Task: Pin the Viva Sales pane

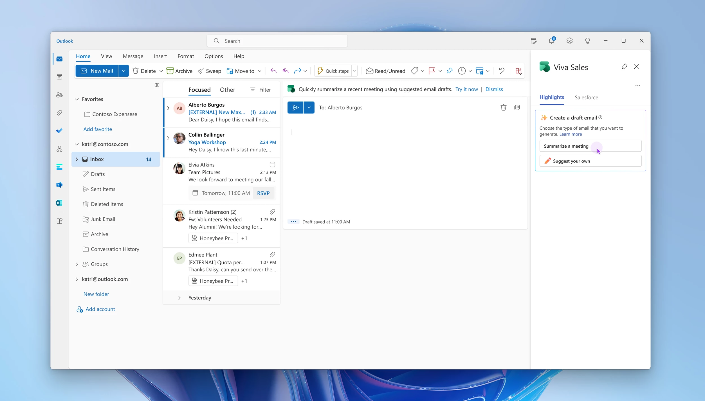Action: [624, 67]
